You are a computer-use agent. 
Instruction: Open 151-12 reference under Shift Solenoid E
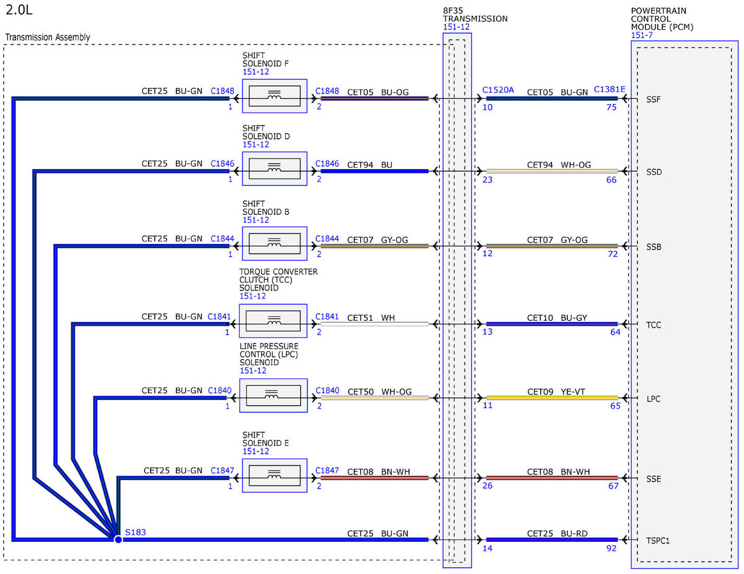click(255, 451)
